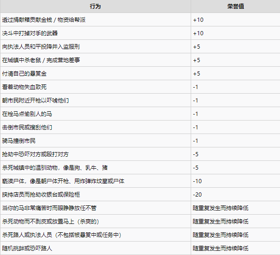
Task: Click the text '朝市民附近开枪以吓唬他们'
Action: (35, 101)
